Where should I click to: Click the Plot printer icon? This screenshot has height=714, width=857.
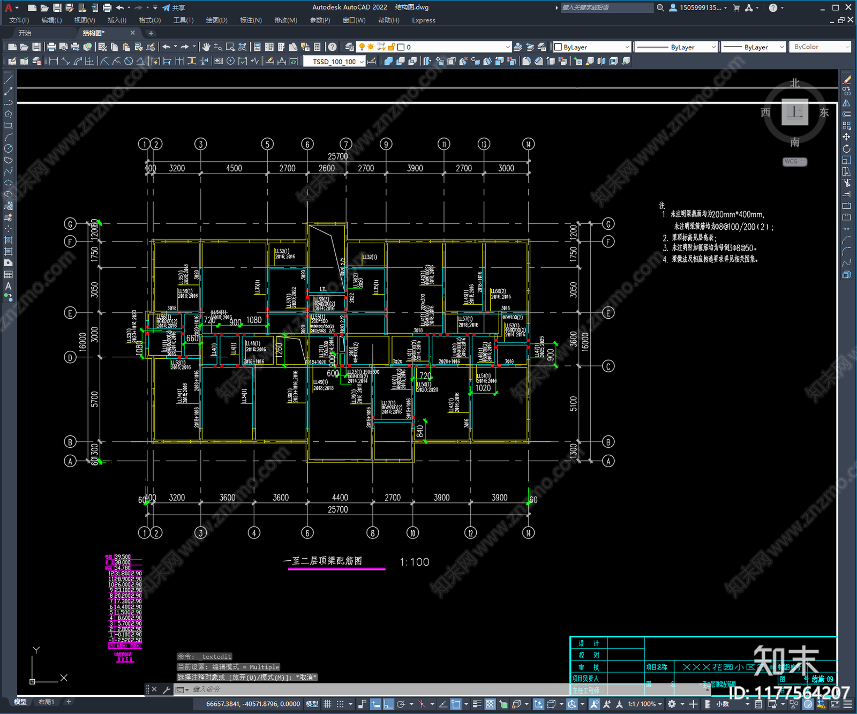click(51, 47)
